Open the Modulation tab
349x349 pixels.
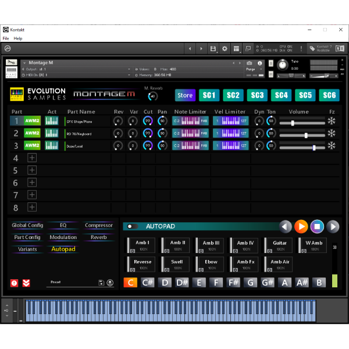[x=63, y=237]
